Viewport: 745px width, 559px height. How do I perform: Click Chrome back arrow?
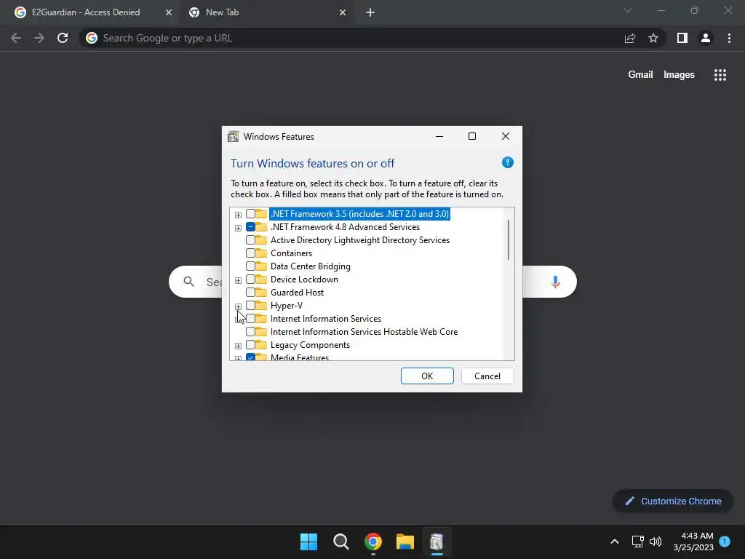tap(16, 38)
